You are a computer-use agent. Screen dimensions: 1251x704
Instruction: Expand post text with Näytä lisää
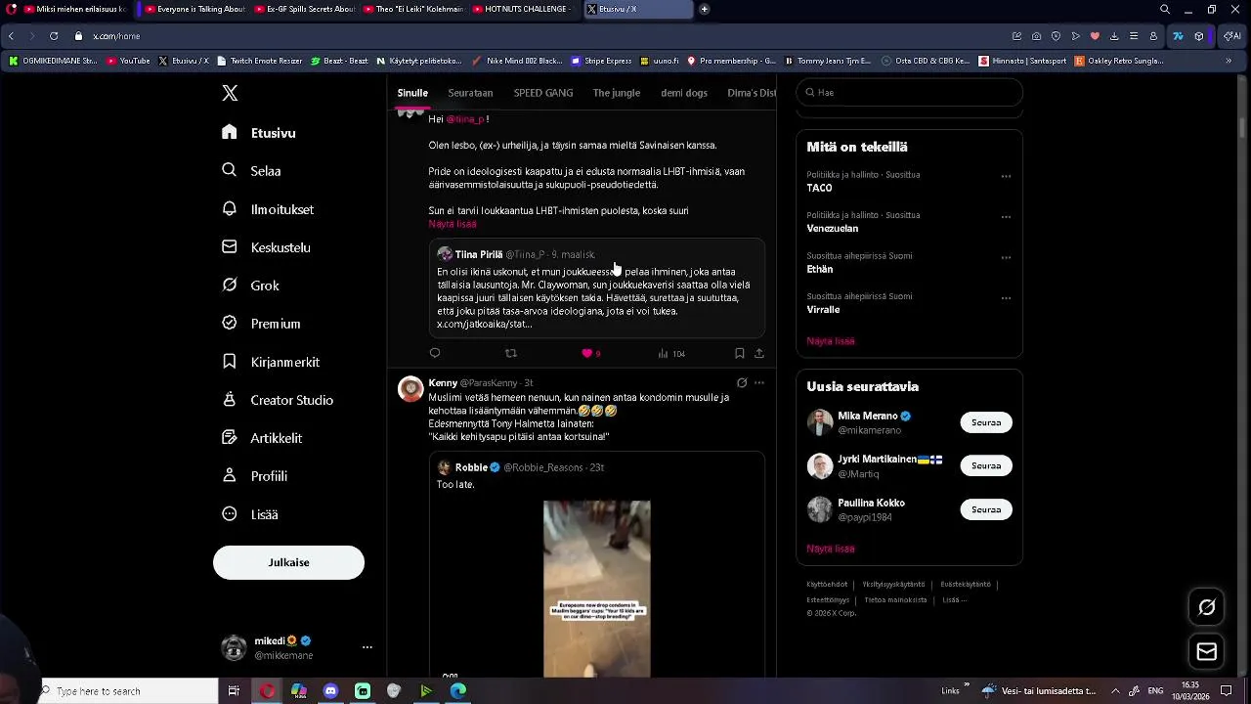pos(453,224)
